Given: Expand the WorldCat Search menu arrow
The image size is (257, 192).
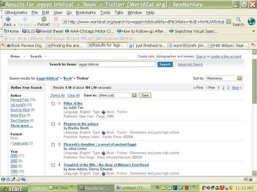Looking at the screenshot, I should [x=46, y=57].
